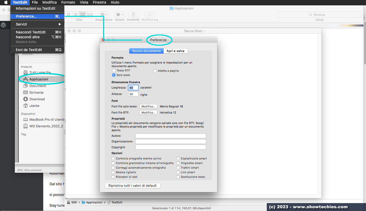Switch to Apri e salva tab
This screenshot has height=211, width=366.
point(175,51)
